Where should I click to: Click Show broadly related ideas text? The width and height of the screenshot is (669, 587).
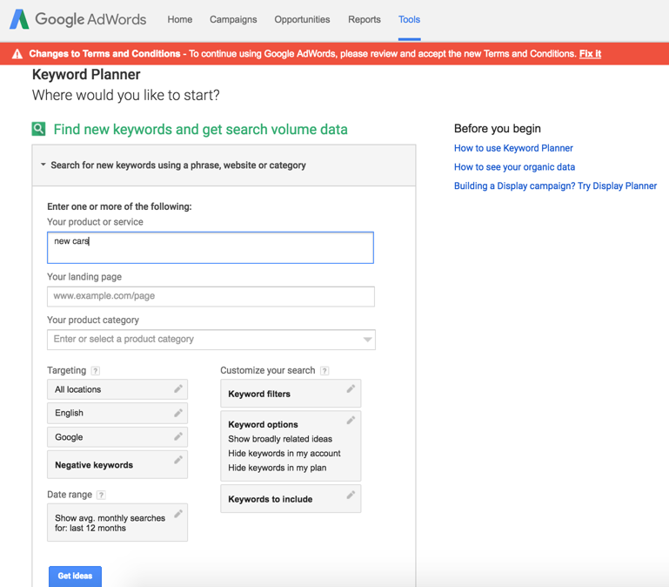[280, 439]
